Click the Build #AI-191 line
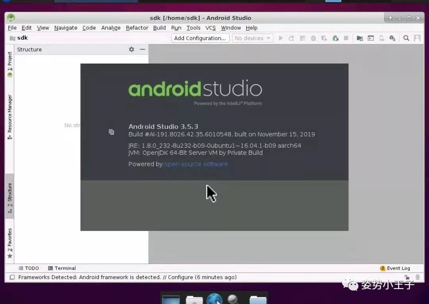The height and width of the screenshot is (304, 429). click(x=222, y=134)
